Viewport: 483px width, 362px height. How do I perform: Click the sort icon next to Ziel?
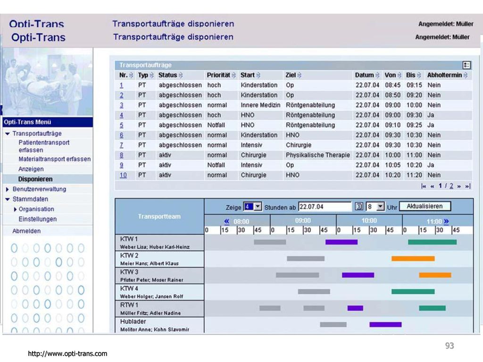tap(300, 75)
